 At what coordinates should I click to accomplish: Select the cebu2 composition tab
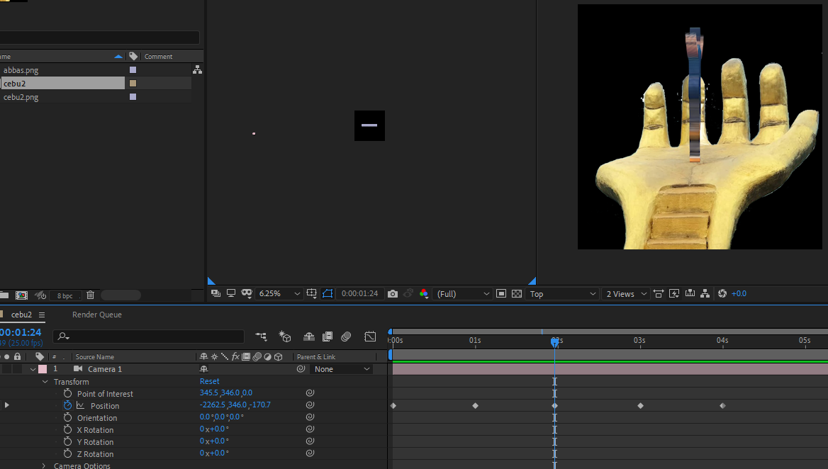(x=22, y=315)
